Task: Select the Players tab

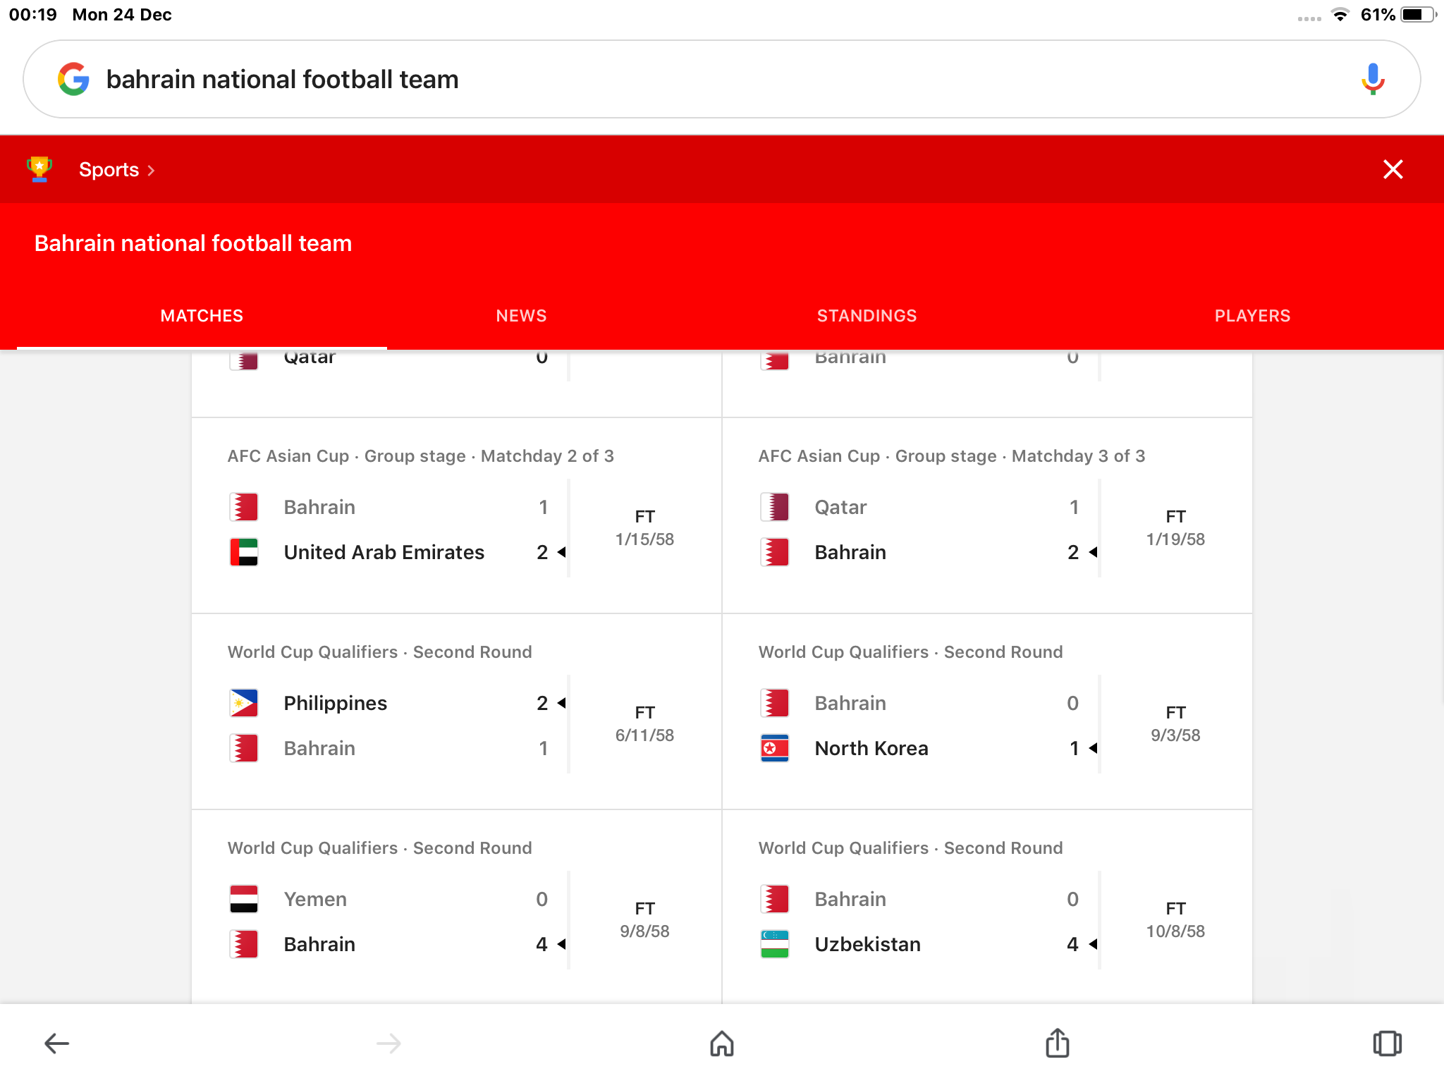Action: coord(1252,316)
